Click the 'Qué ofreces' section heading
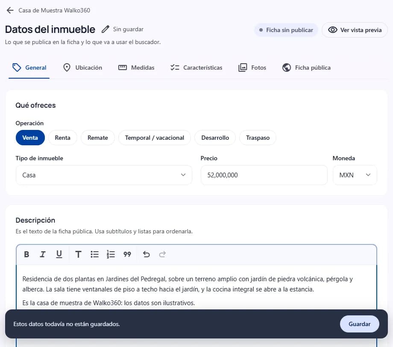 click(35, 105)
